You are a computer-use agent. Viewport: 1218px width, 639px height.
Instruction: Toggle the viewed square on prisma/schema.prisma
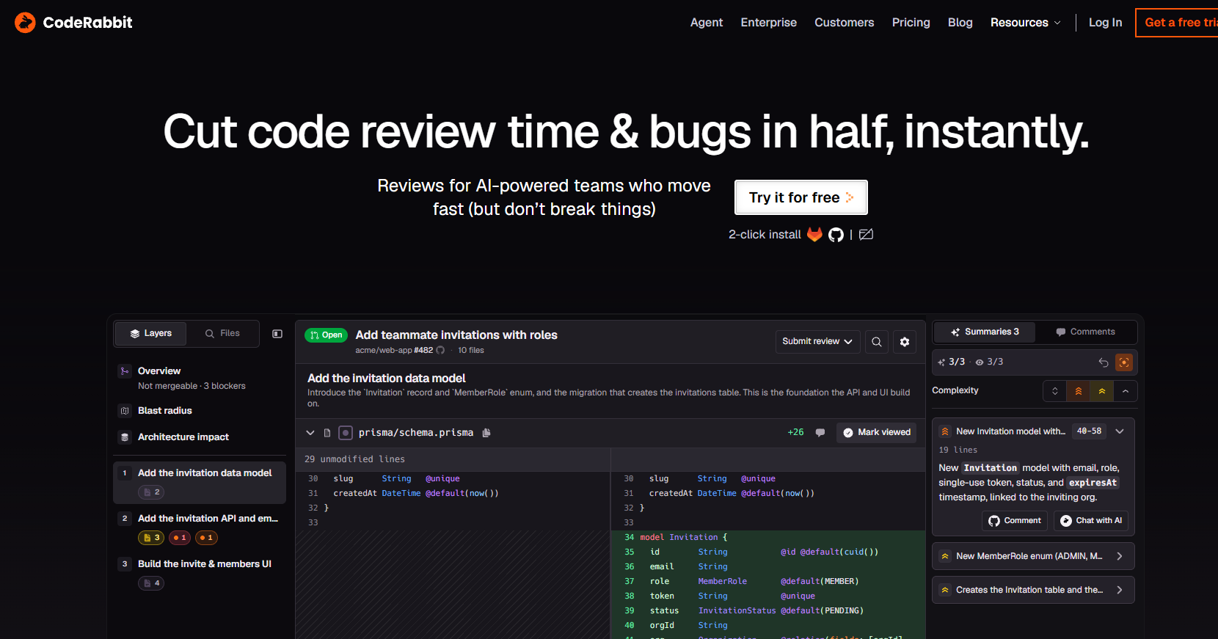pyautogui.click(x=346, y=433)
